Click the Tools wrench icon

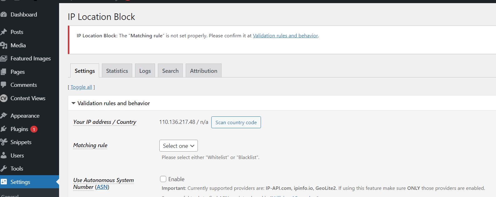point(3,169)
